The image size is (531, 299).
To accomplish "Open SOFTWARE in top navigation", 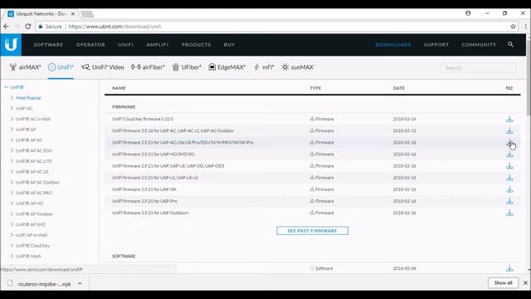I will coord(48,45).
